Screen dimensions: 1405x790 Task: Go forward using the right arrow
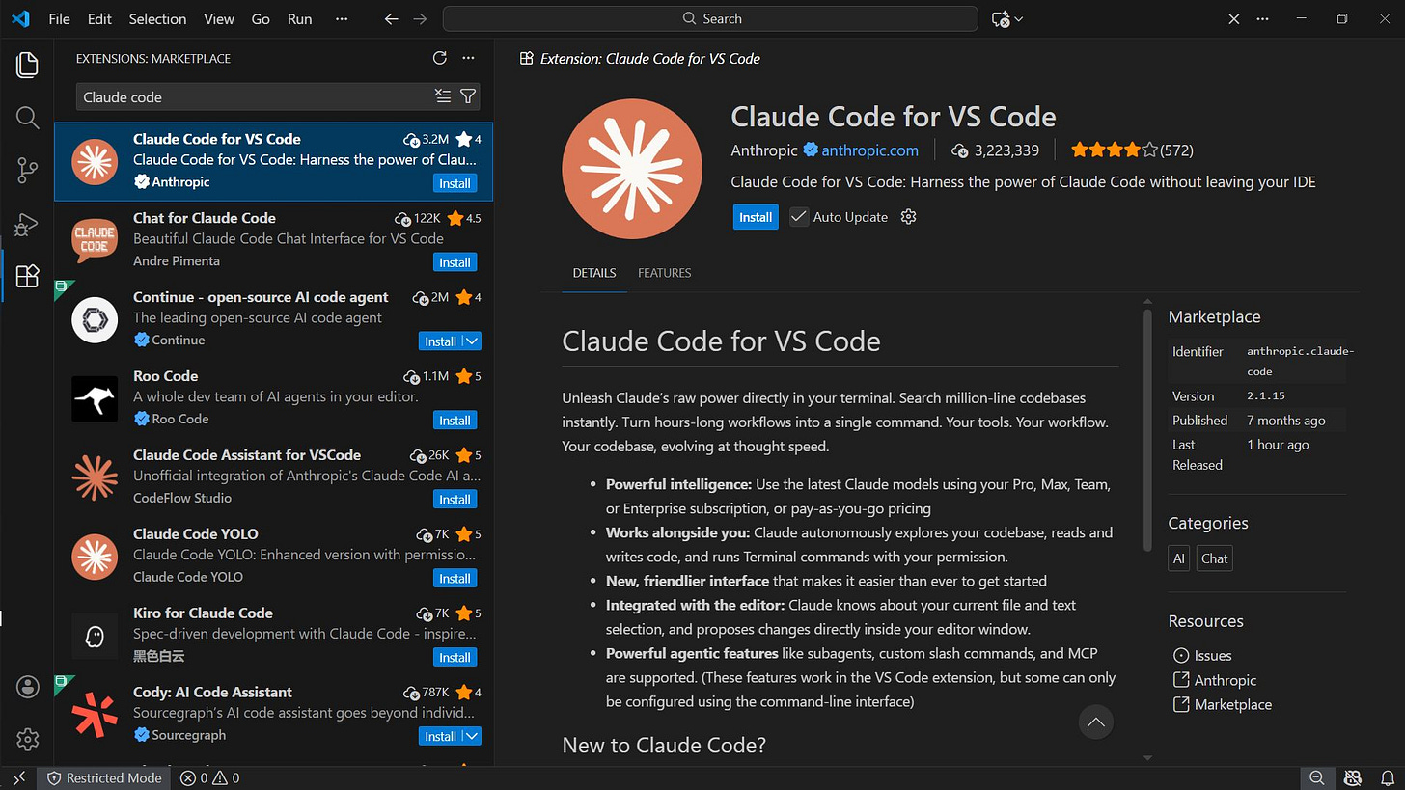pos(420,18)
